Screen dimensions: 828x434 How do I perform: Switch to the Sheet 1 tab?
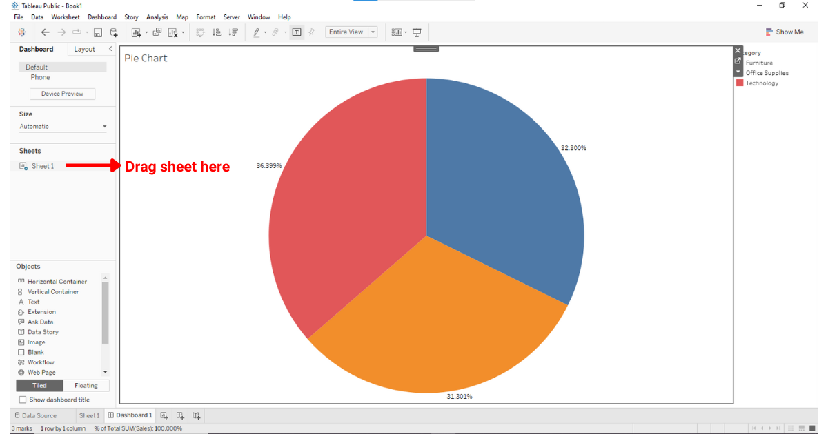point(89,415)
